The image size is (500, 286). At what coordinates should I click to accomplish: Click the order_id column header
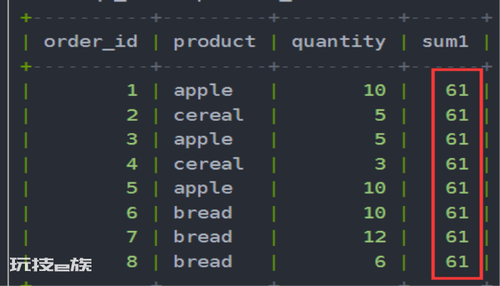coord(91,42)
